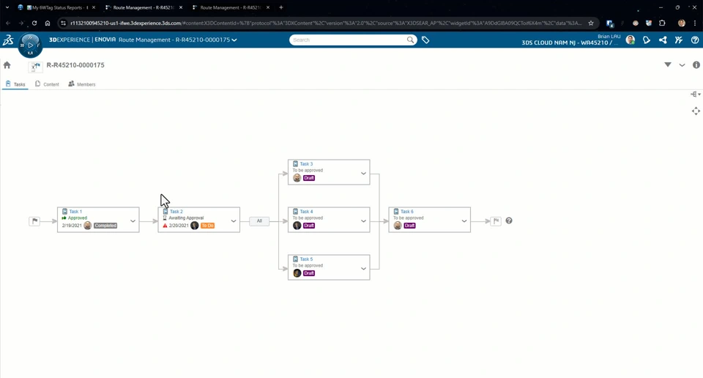Click the fit-to-view arrows icon
This screenshot has height=378, width=703.
pos(696,111)
